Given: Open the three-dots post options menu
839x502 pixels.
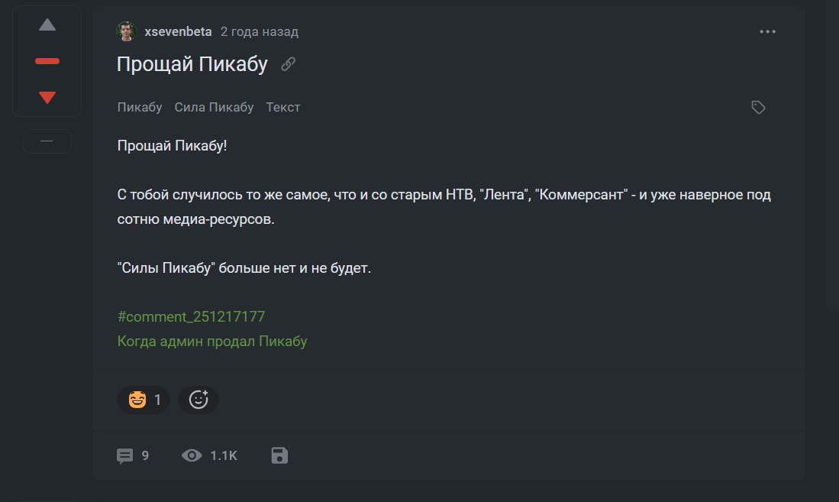Looking at the screenshot, I should click(767, 32).
